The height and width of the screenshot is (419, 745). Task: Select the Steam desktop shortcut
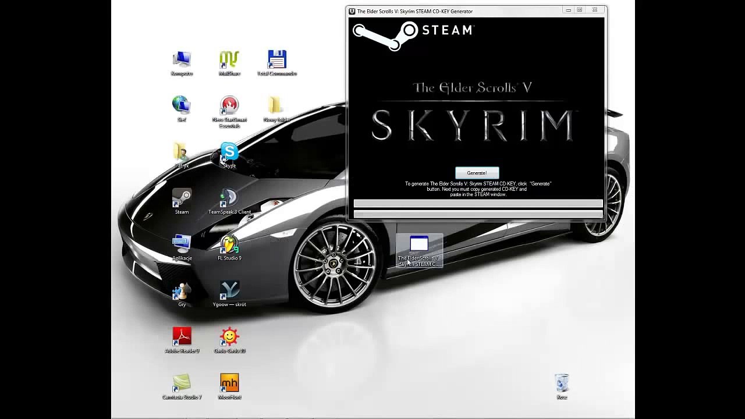click(182, 202)
